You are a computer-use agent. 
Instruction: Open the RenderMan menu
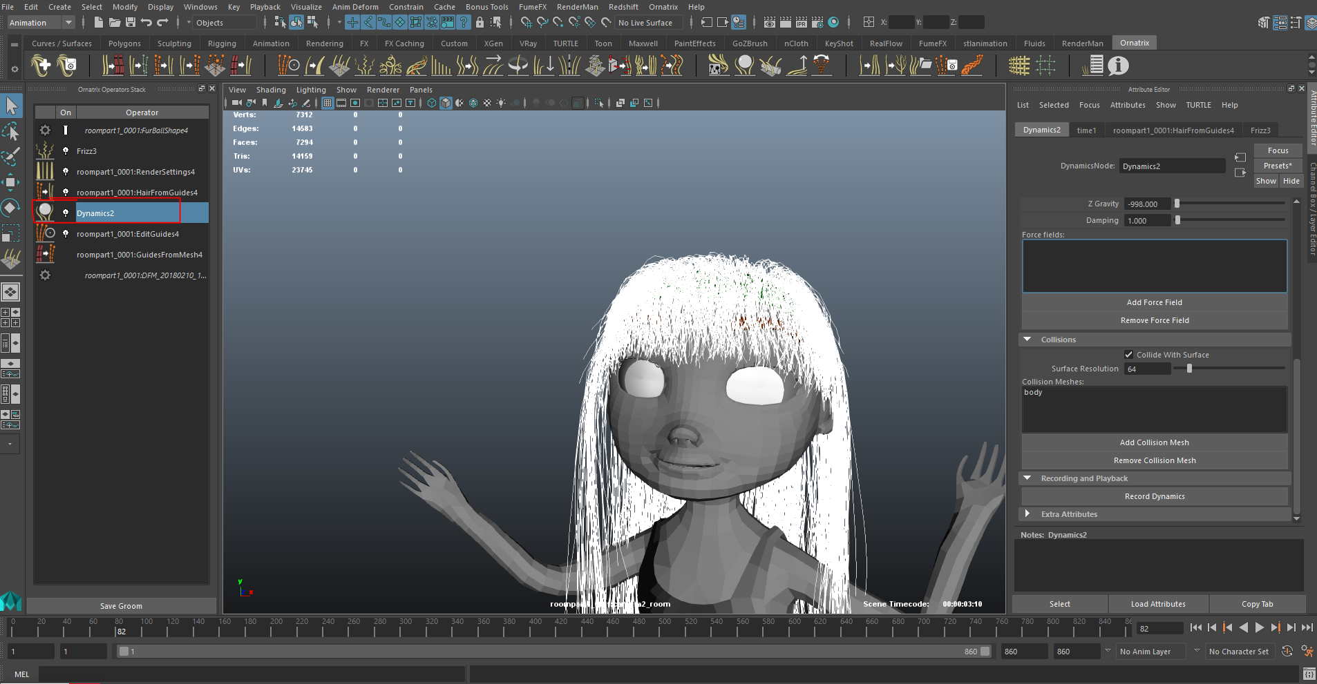coord(577,7)
